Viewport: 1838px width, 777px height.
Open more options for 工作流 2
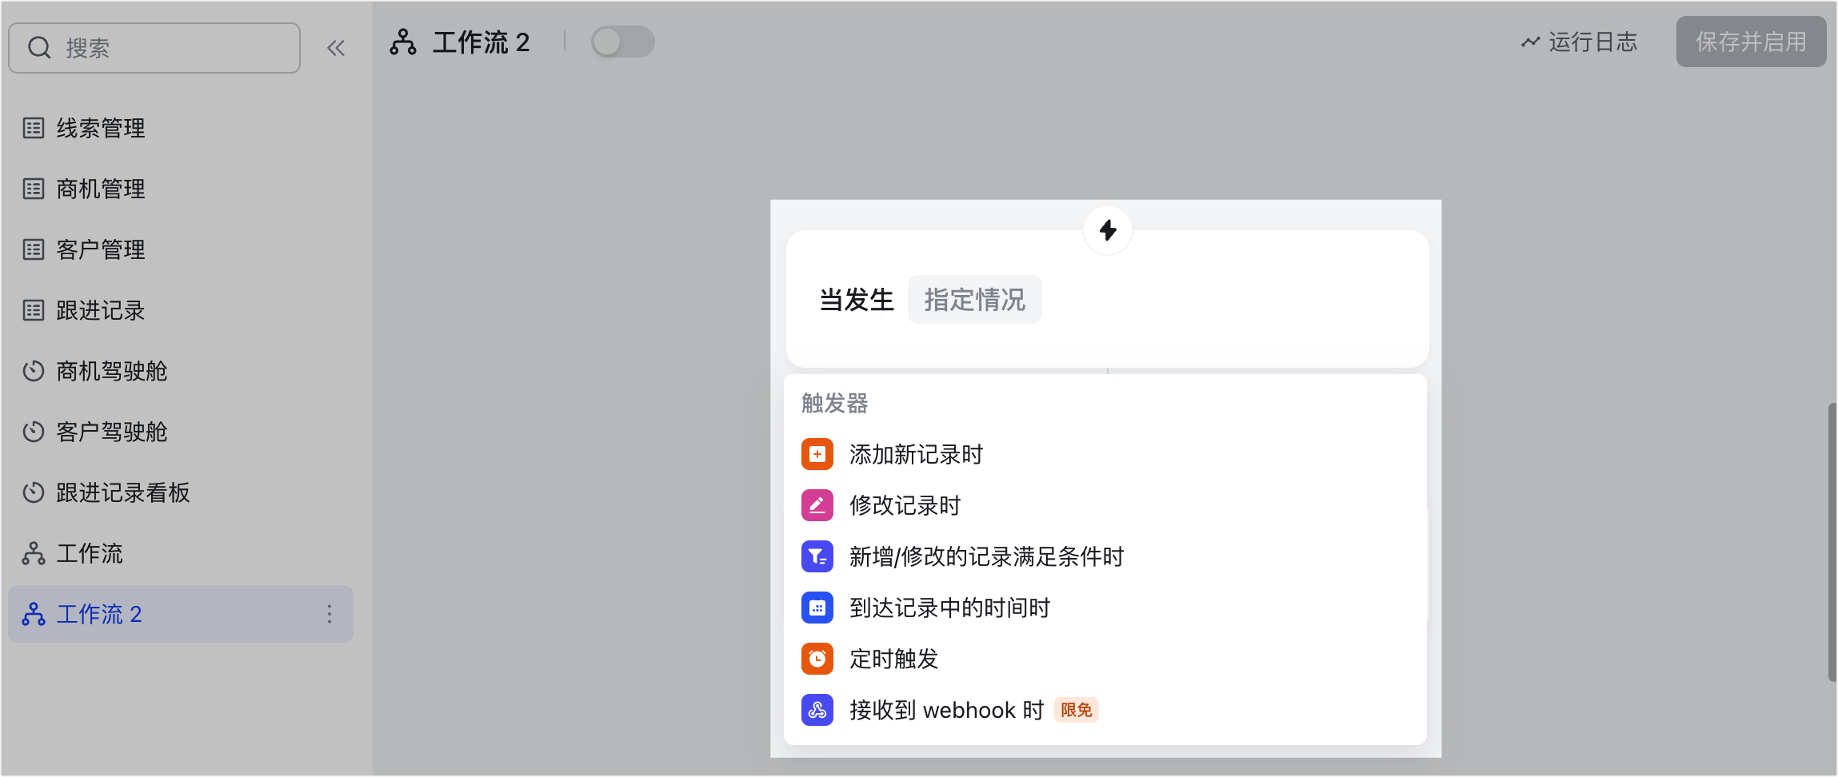pos(330,614)
